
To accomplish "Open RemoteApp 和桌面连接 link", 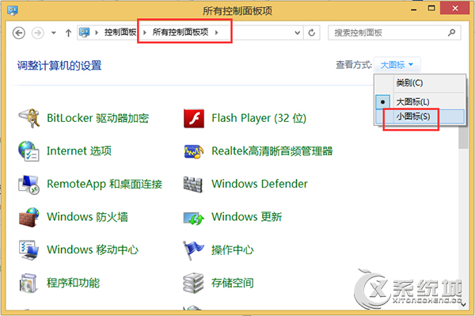I will [104, 185].
